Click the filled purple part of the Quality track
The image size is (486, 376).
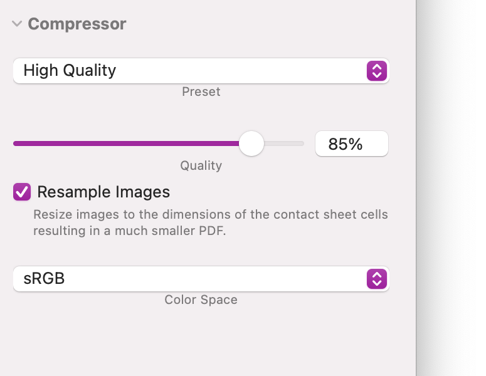click(125, 144)
